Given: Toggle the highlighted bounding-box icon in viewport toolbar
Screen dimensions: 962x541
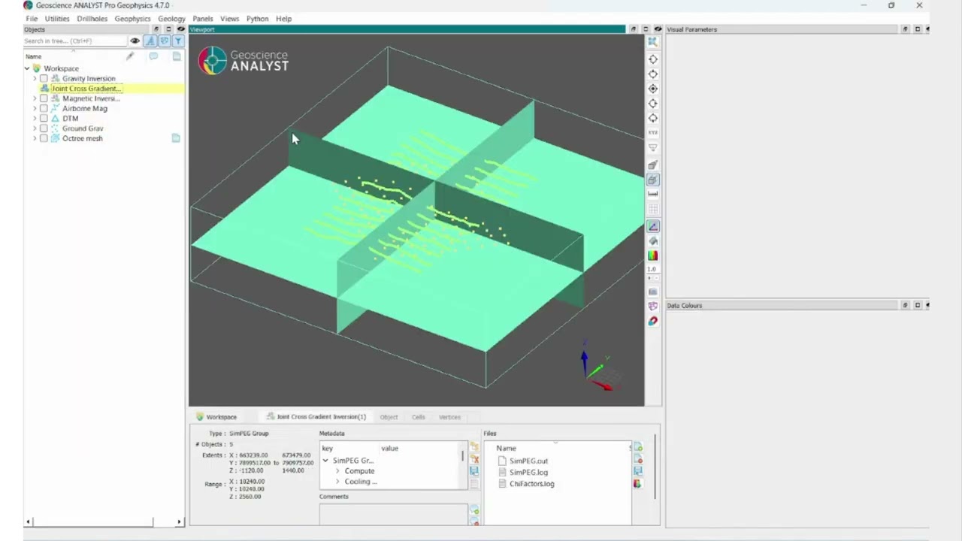Looking at the screenshot, I should [652, 180].
